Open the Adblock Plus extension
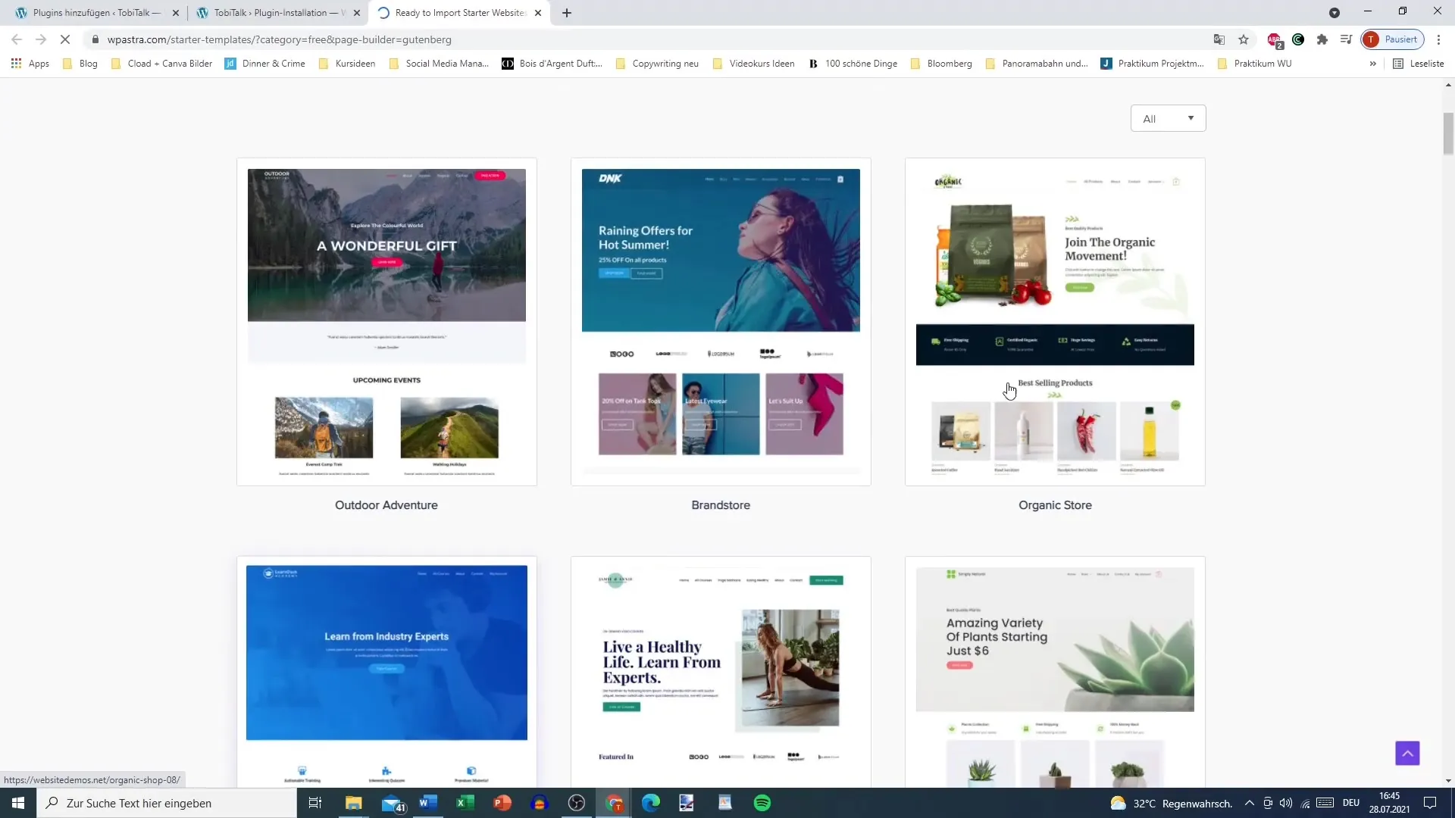The width and height of the screenshot is (1455, 818). (x=1275, y=39)
